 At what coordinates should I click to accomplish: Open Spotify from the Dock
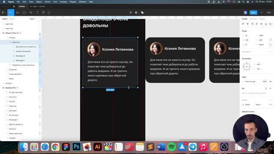(x=172, y=147)
